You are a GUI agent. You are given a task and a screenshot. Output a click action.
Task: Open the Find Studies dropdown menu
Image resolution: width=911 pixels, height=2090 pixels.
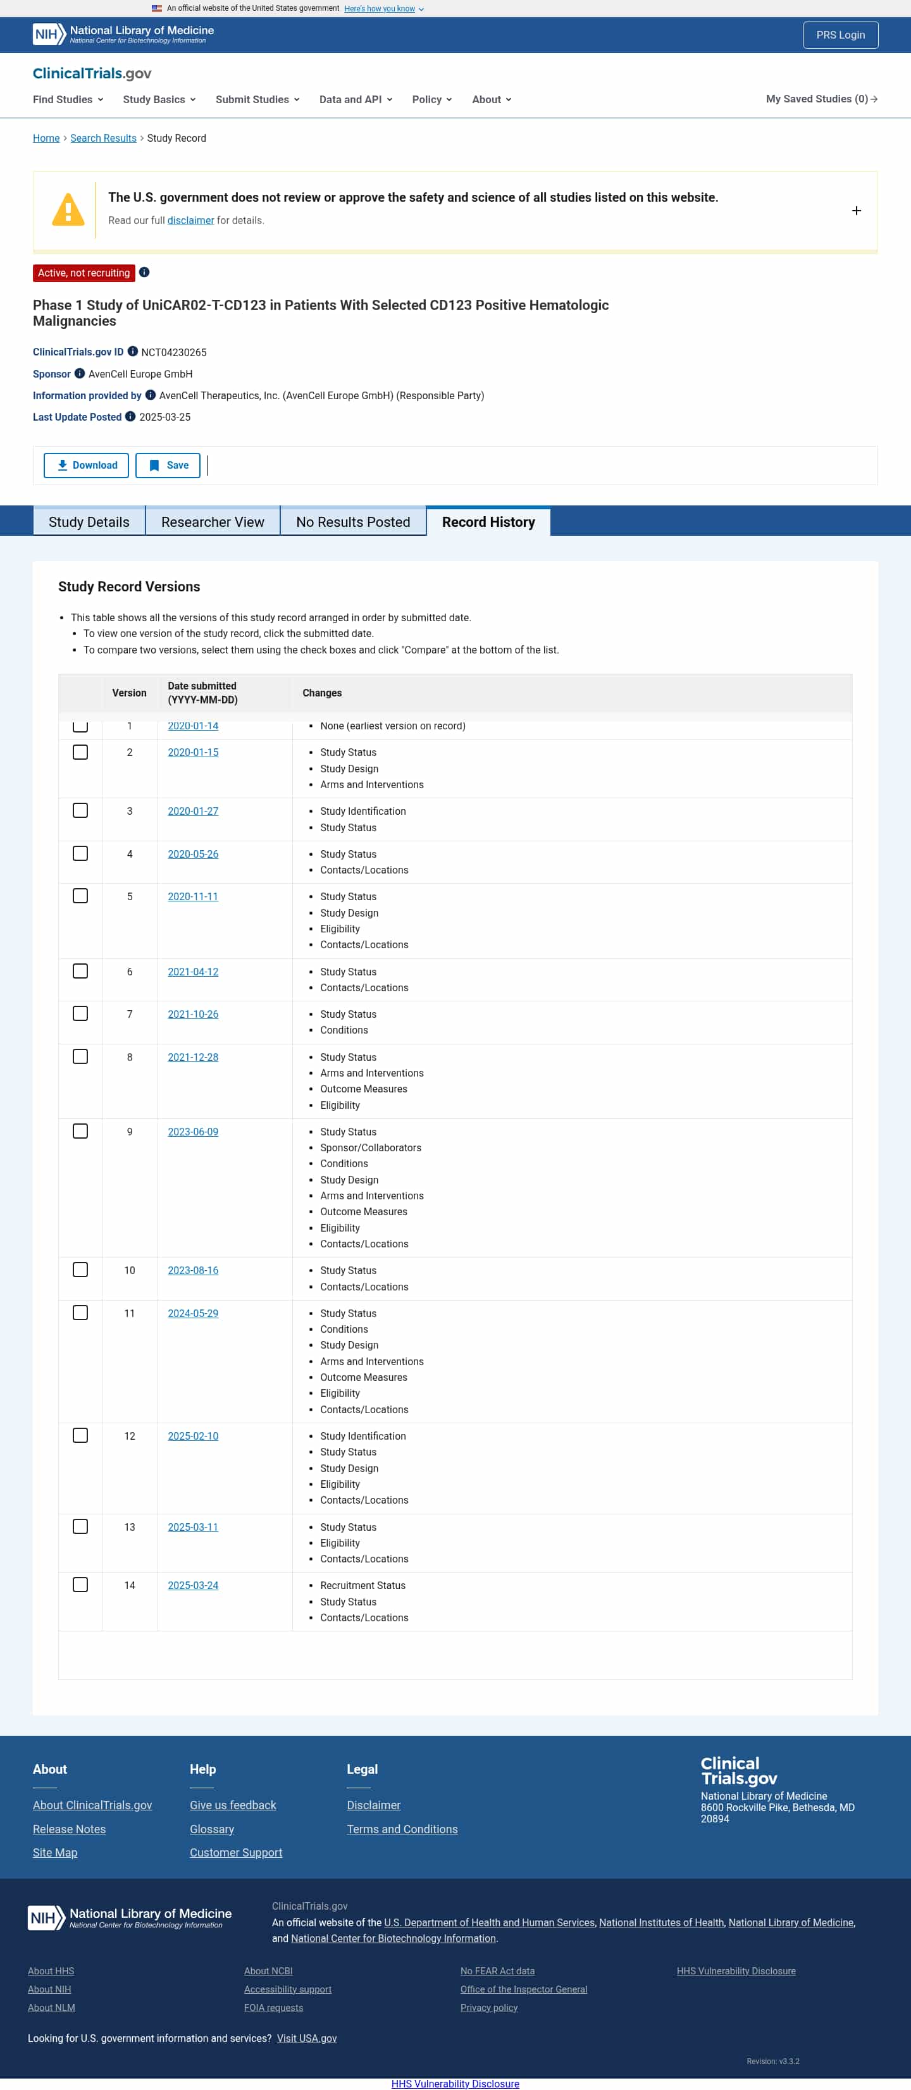68,99
